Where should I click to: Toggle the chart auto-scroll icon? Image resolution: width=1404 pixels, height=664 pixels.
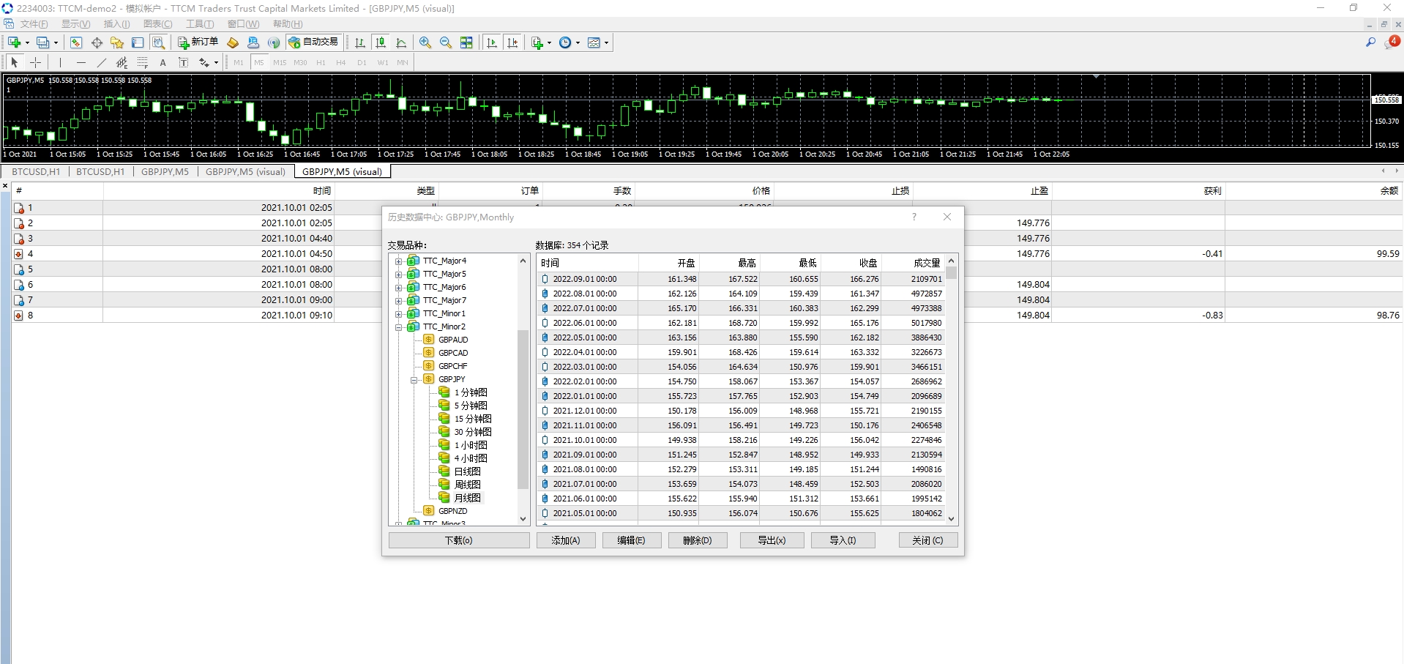pos(492,42)
